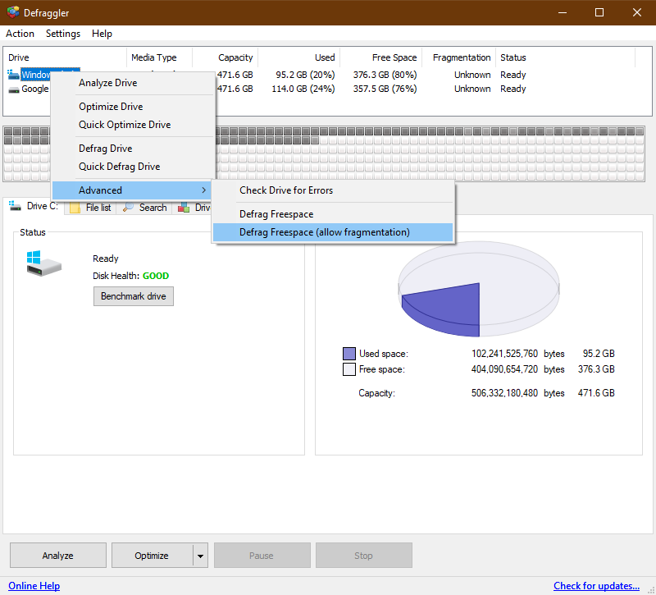Viewport: 656px width, 595px height.
Task: Open the Check for updates link
Action: (x=596, y=586)
